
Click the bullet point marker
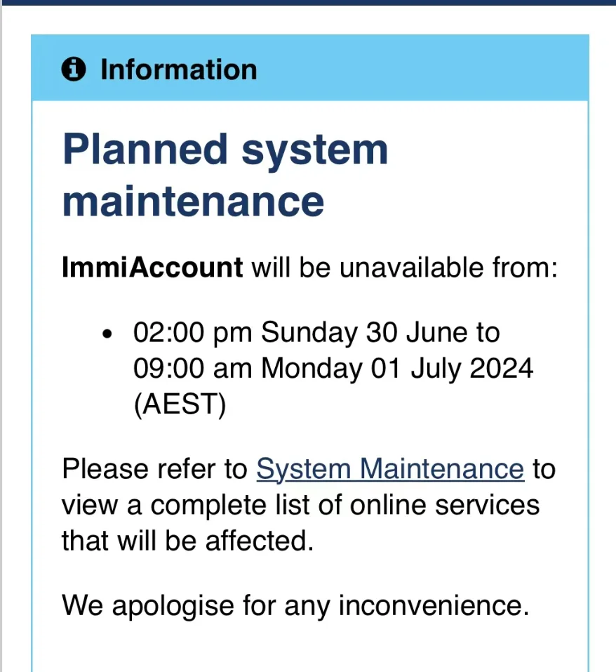[107, 334]
